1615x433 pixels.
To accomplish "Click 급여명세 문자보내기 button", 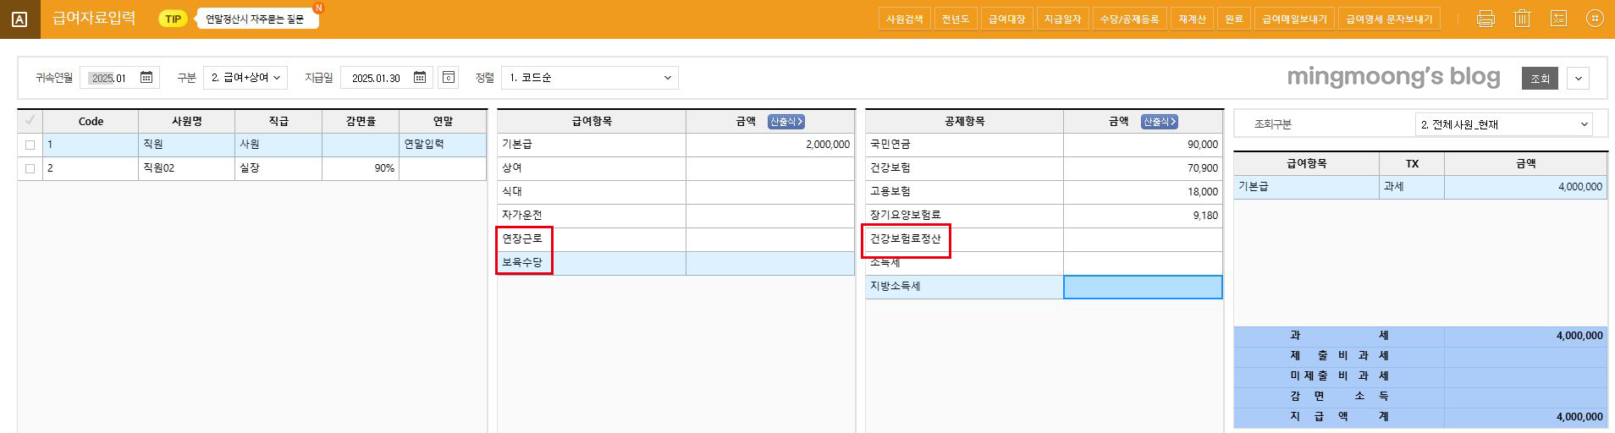I will (1389, 19).
